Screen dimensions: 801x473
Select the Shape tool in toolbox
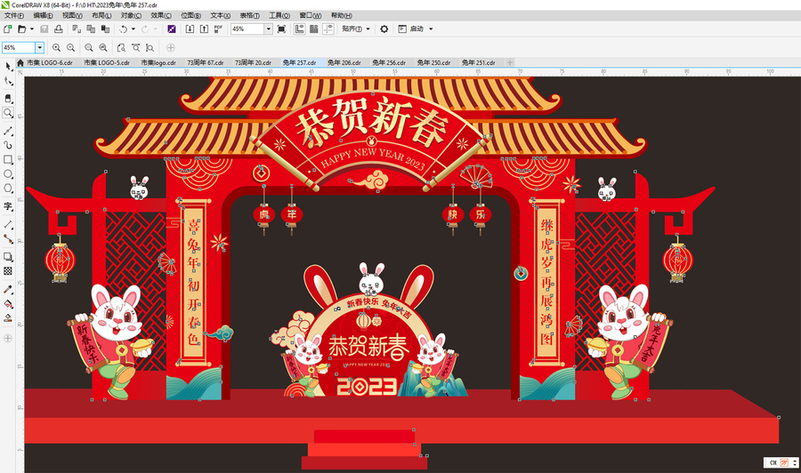(x=8, y=81)
